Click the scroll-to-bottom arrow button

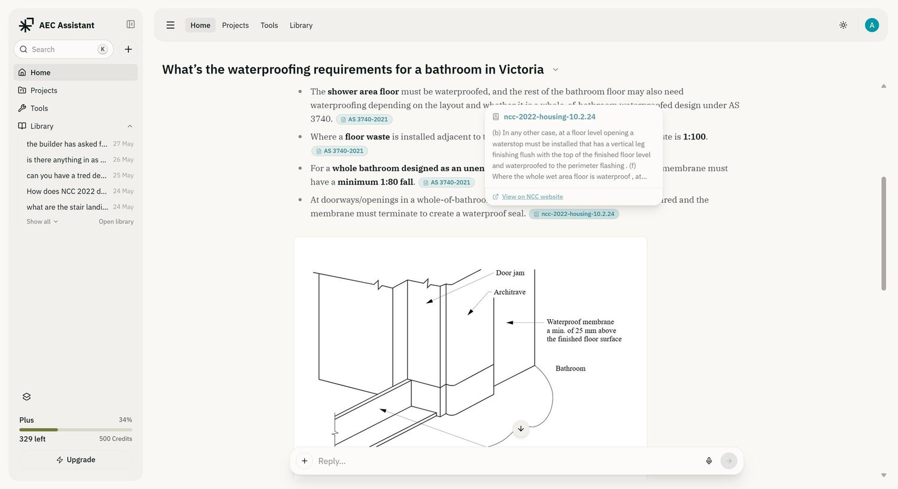(x=521, y=429)
